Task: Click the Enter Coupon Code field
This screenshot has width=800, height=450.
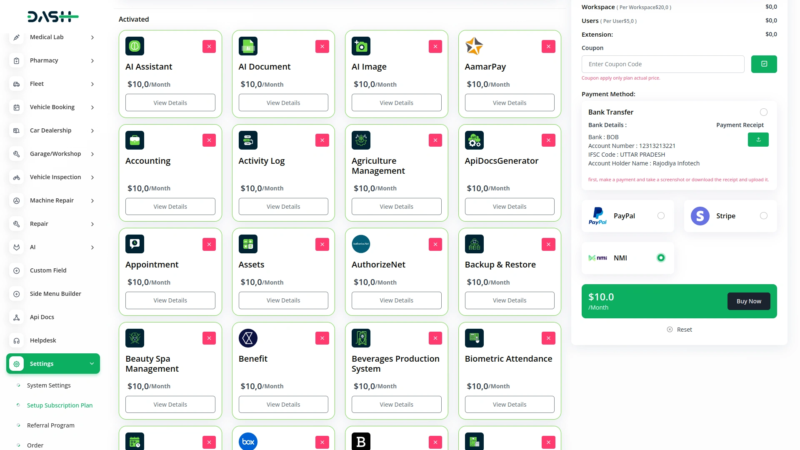Action: coord(662,64)
